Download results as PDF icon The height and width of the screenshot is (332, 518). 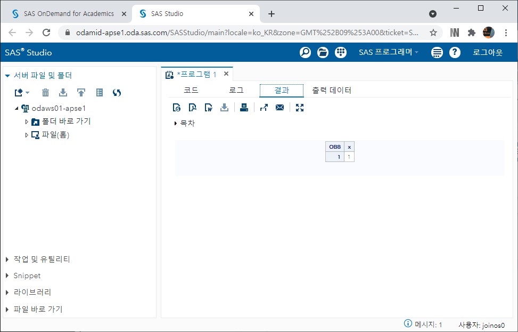click(193, 108)
